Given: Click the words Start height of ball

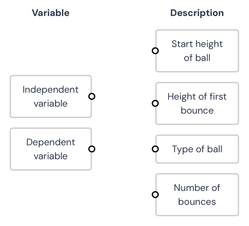Looking at the screenshot, I should [x=197, y=51].
